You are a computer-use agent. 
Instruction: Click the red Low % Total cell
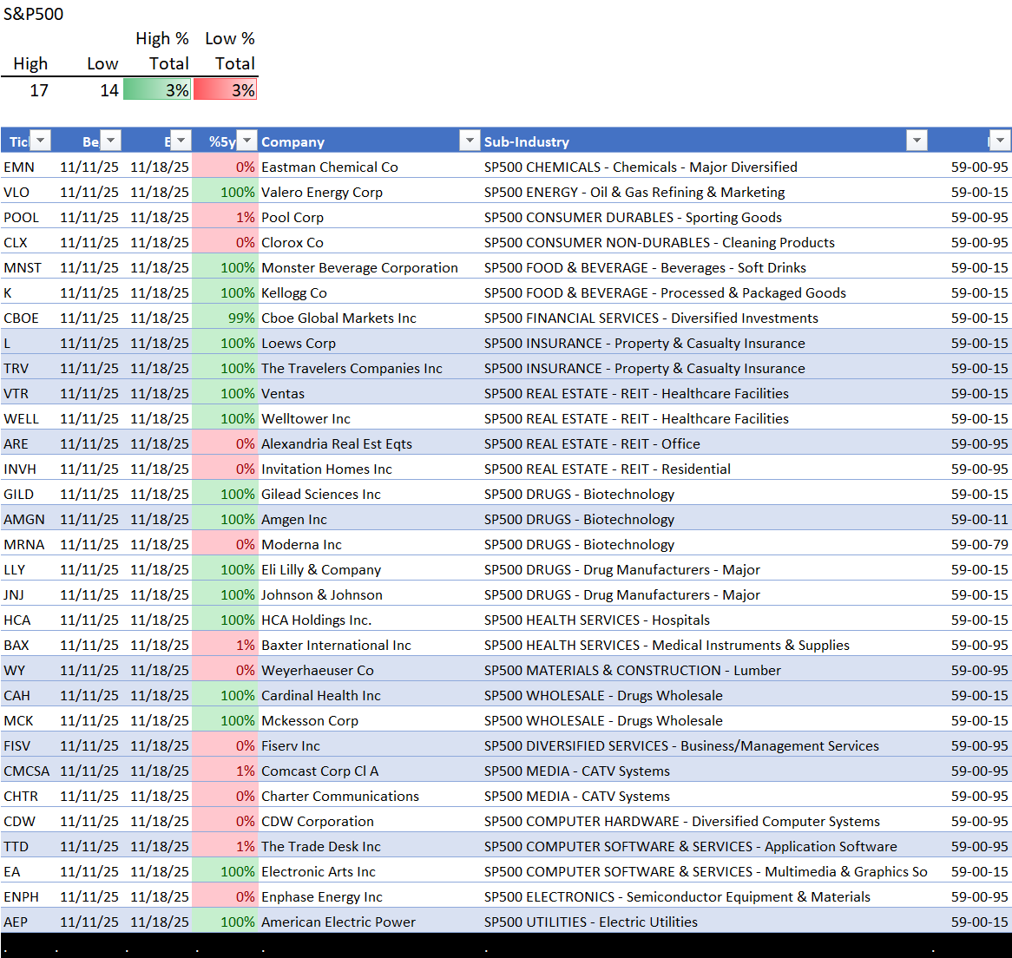pyautogui.click(x=225, y=90)
